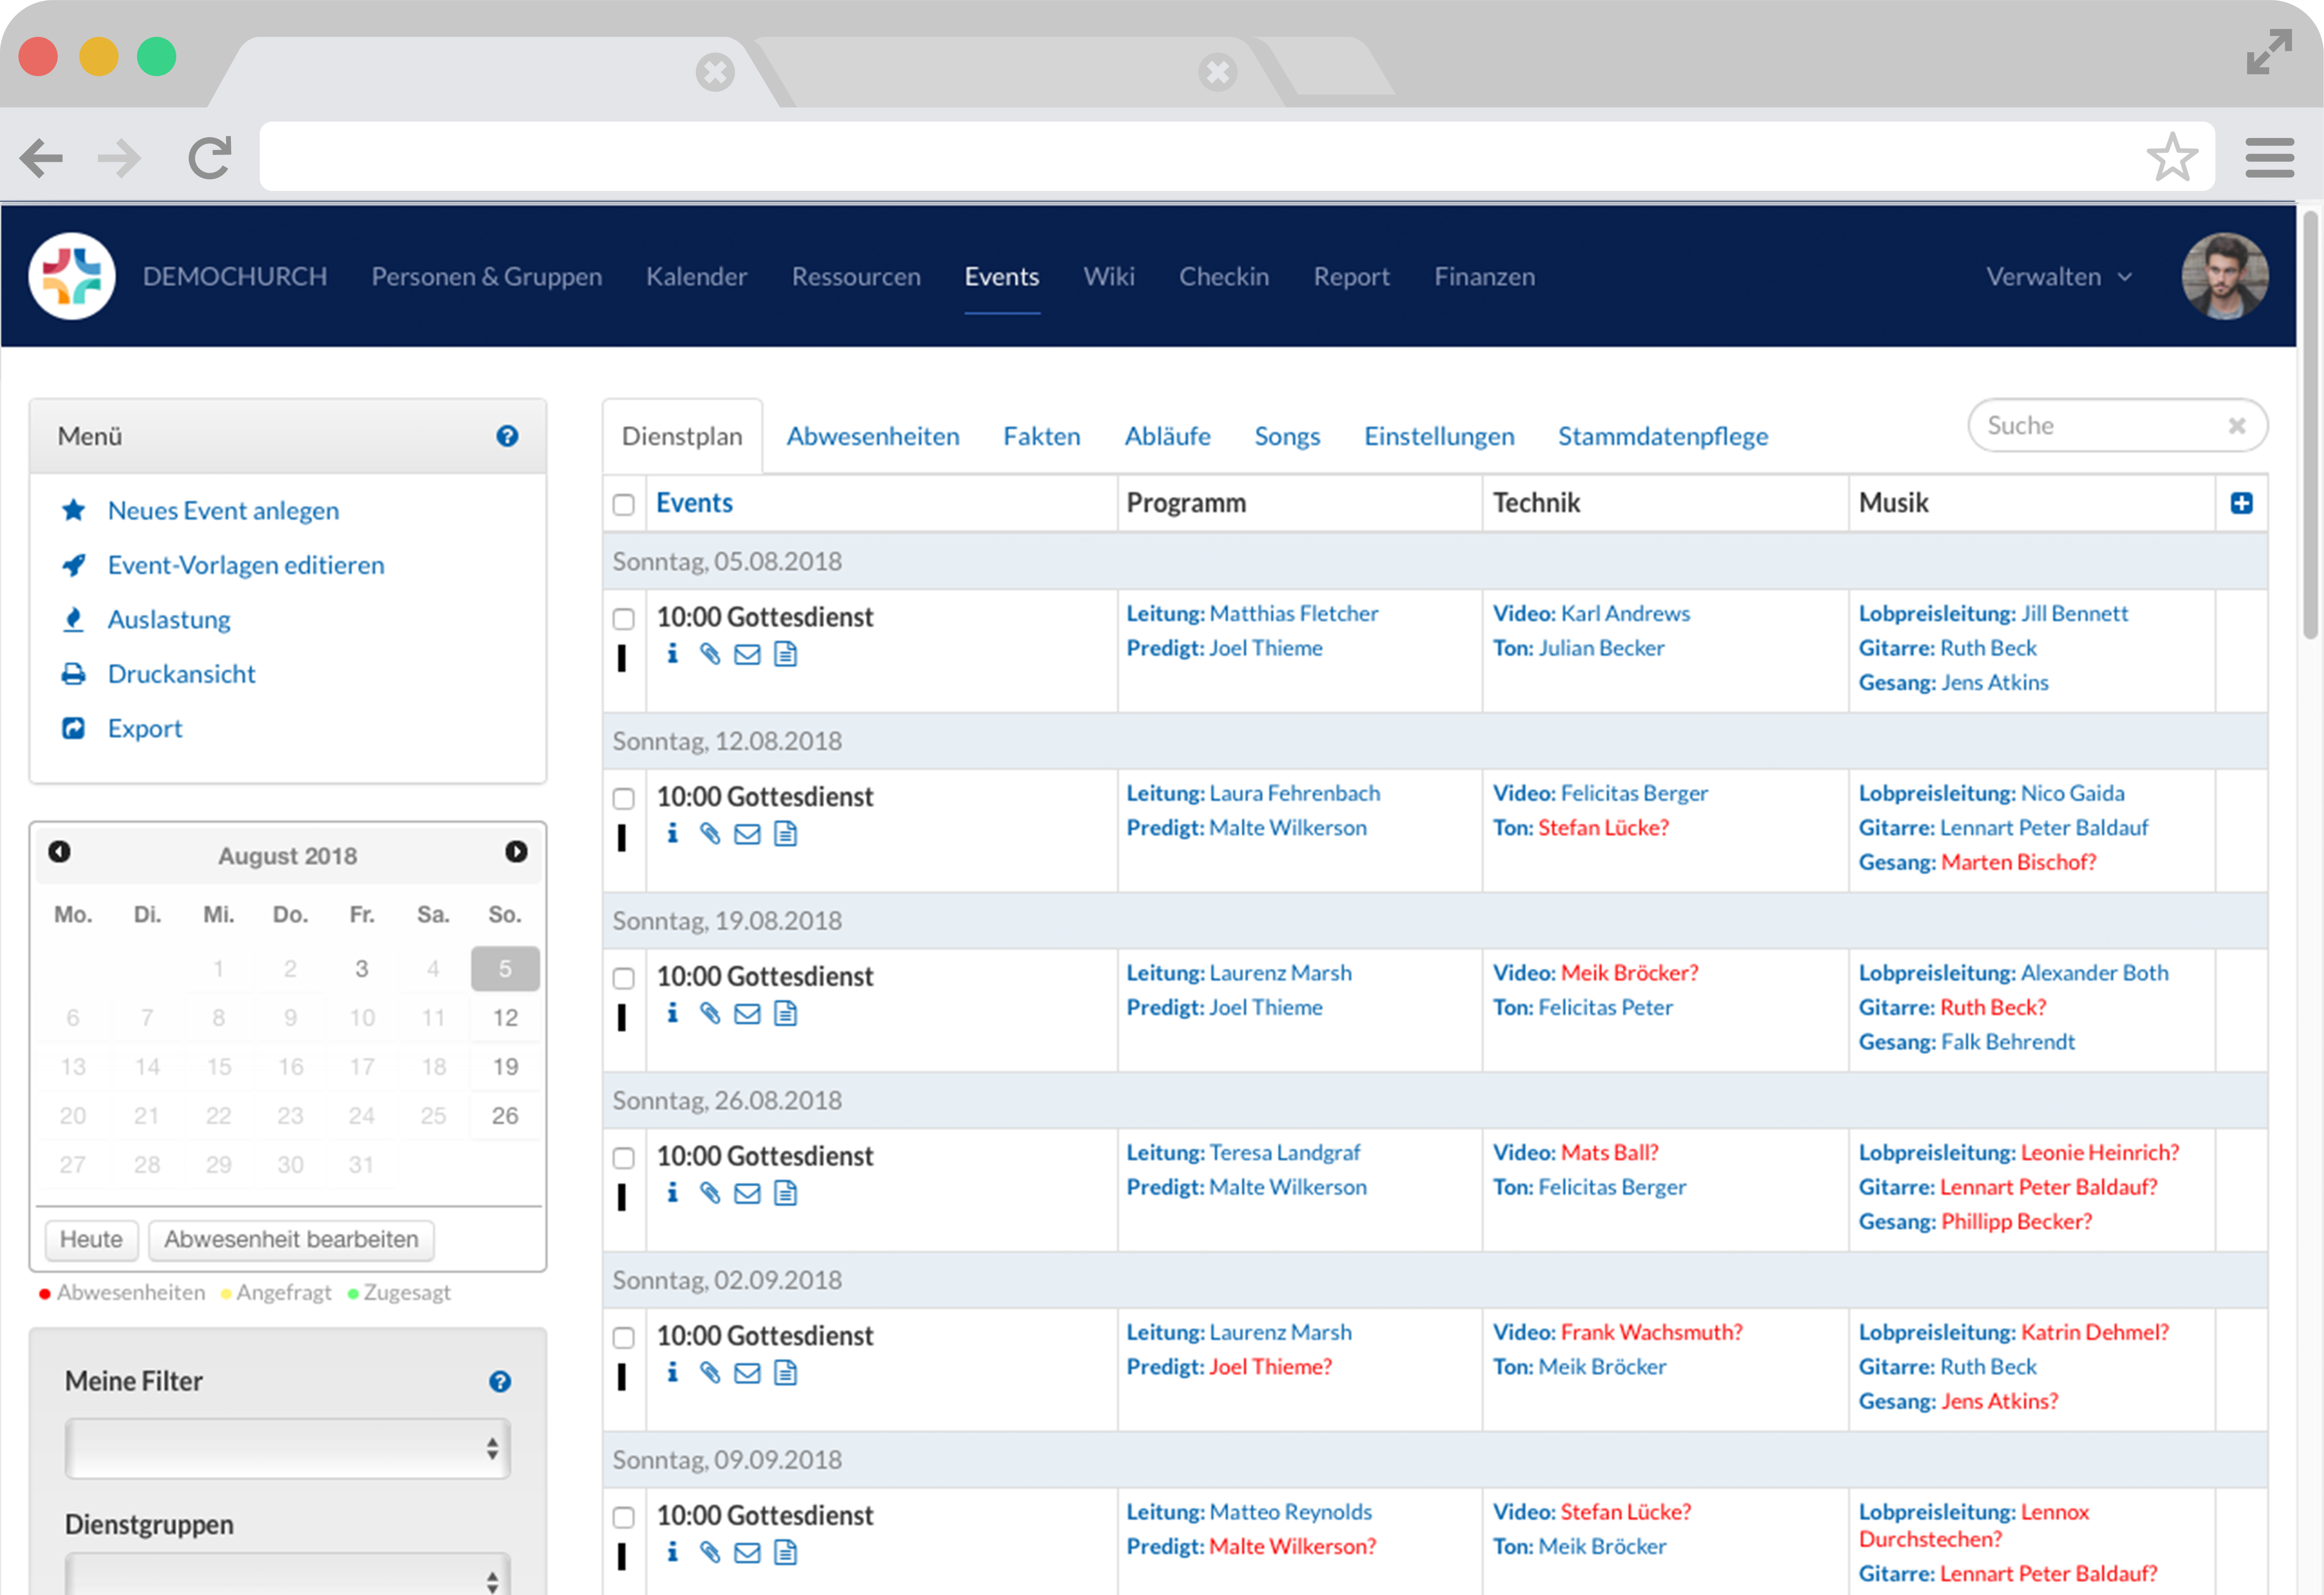Tick the checkbox for 05.08.2018 Gottesdienst
This screenshot has height=1595, width=2324.
point(623,618)
